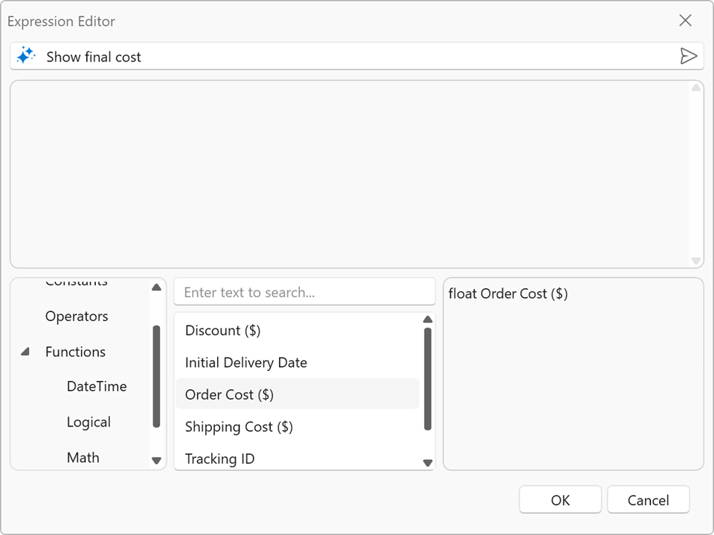This screenshot has width=714, height=535.
Task: Focus the 'Enter text to search...' box
Action: [305, 292]
